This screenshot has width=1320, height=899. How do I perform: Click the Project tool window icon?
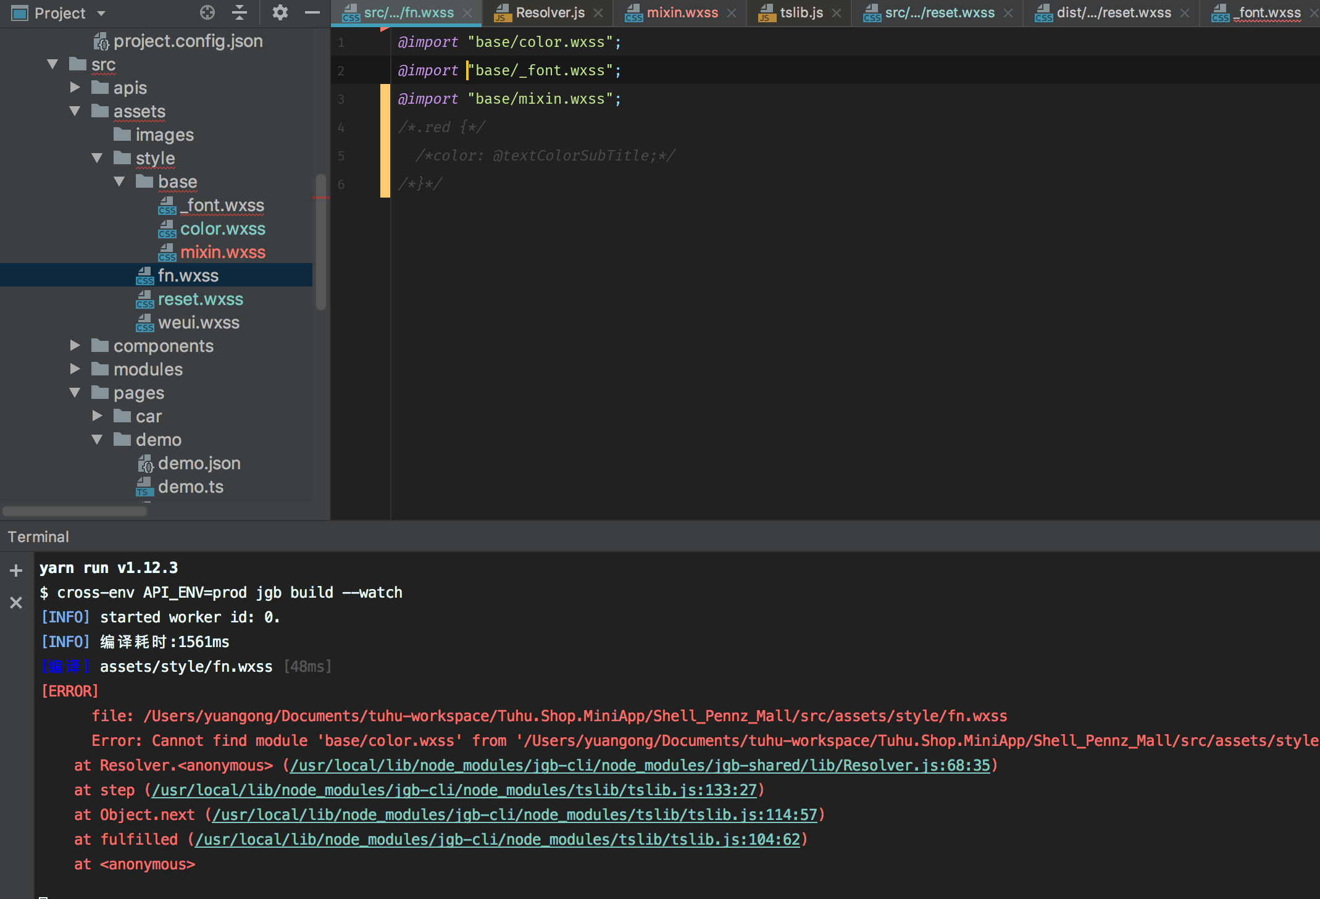pos(19,12)
